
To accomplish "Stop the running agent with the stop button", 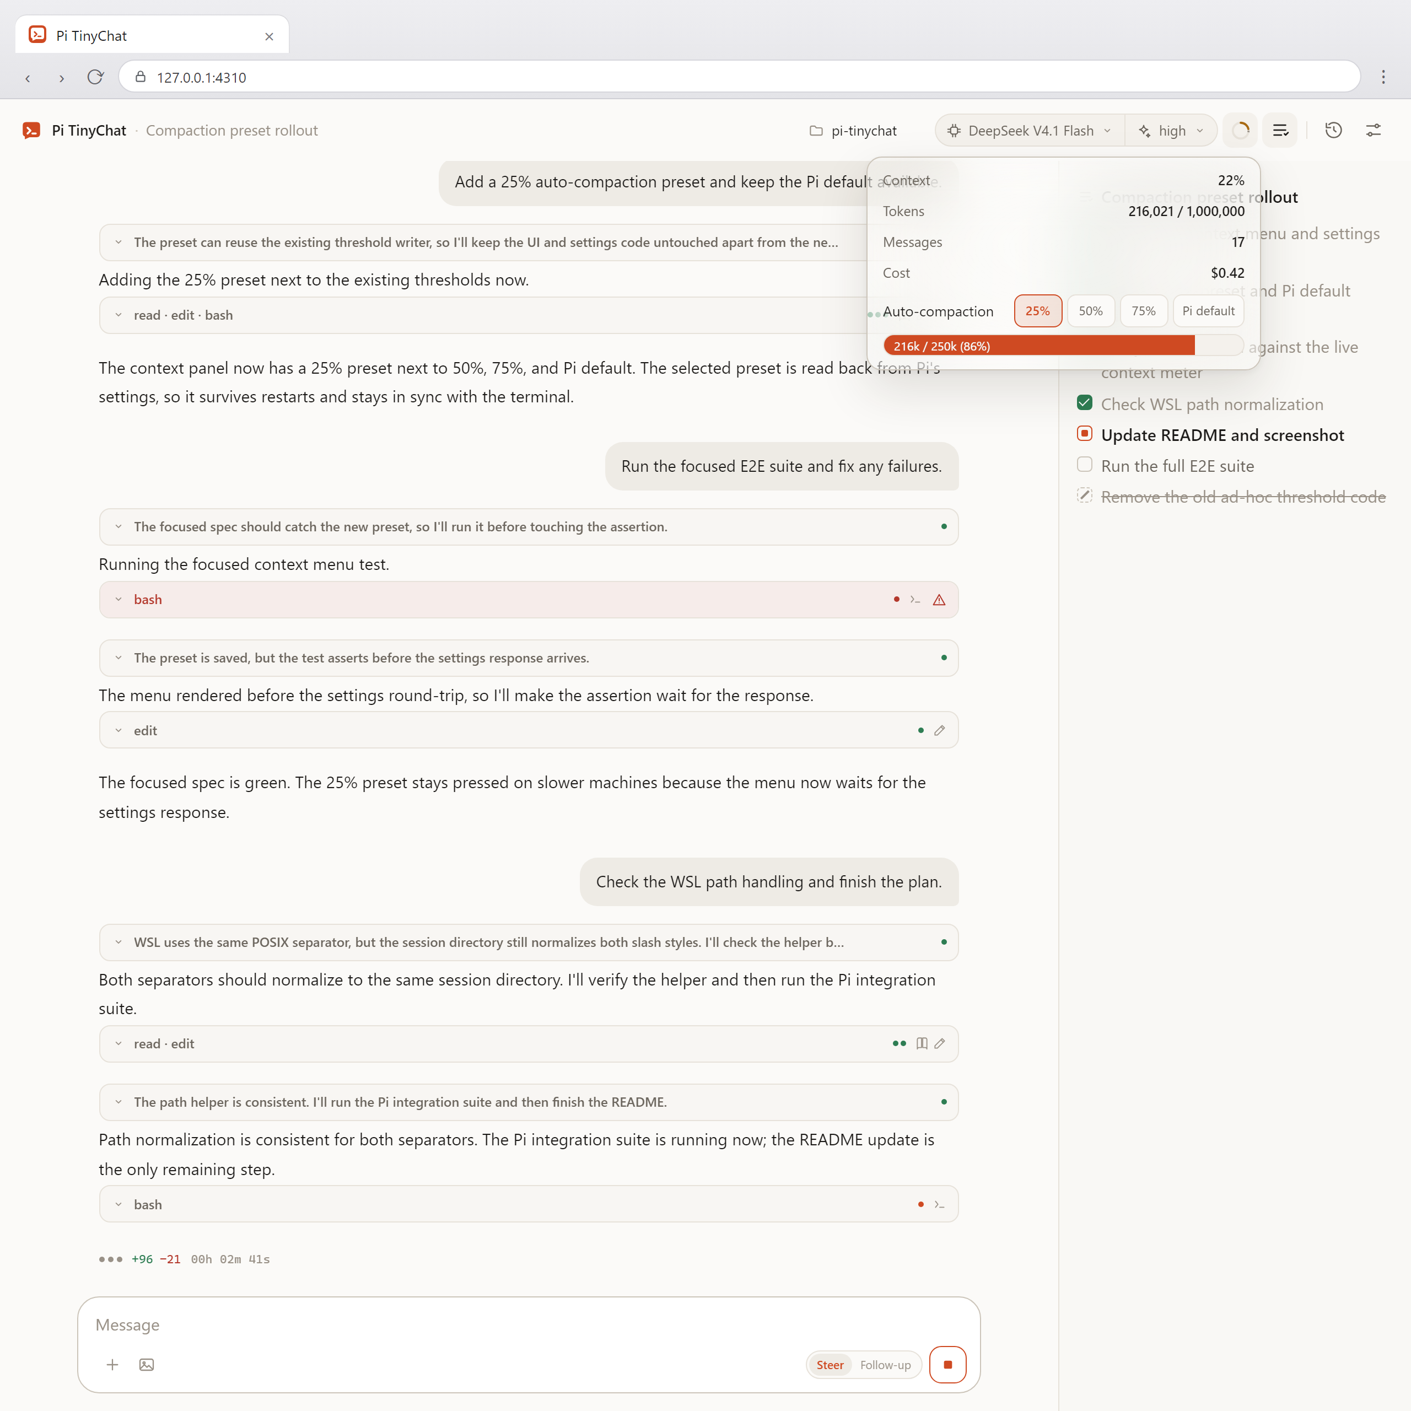I will pos(947,1364).
